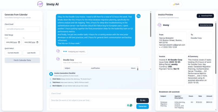This screenshot has width=218, height=112.
Task: Click the AI Summary heading
Action: [x=193, y=57]
